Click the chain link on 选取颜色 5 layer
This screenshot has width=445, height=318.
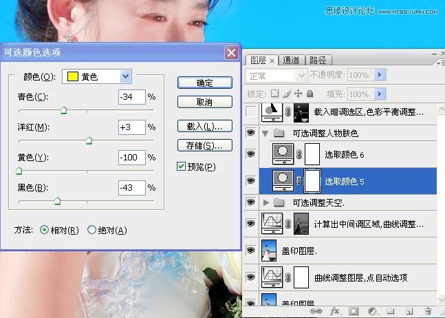pyautogui.click(x=299, y=181)
